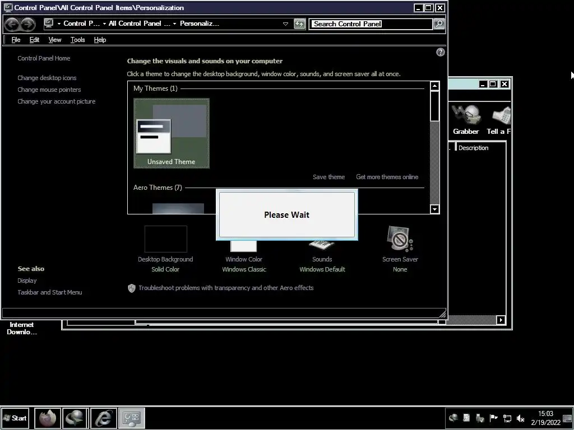Click the Control Panel taskbar button

coord(132,418)
